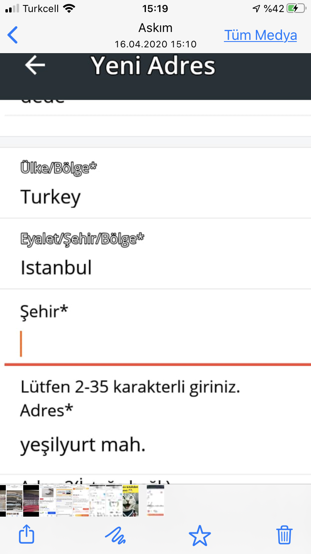Screen dimensions: 311x554
Task: Tap the Yeni Adres header title
Action: click(153, 66)
